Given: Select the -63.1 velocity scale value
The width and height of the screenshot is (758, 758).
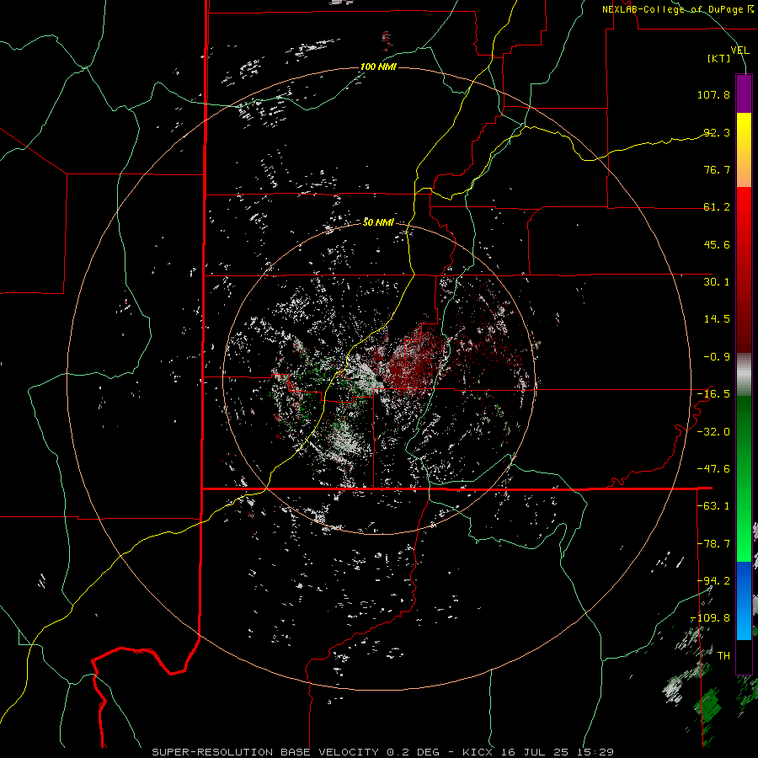Looking at the screenshot, I should [x=713, y=506].
